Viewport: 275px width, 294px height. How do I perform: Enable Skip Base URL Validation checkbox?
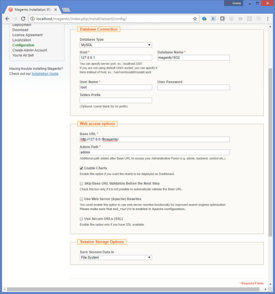tap(81, 183)
